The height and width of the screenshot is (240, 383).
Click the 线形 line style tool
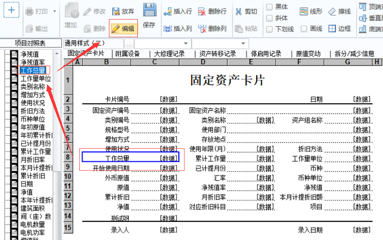pyautogui.click(x=311, y=11)
